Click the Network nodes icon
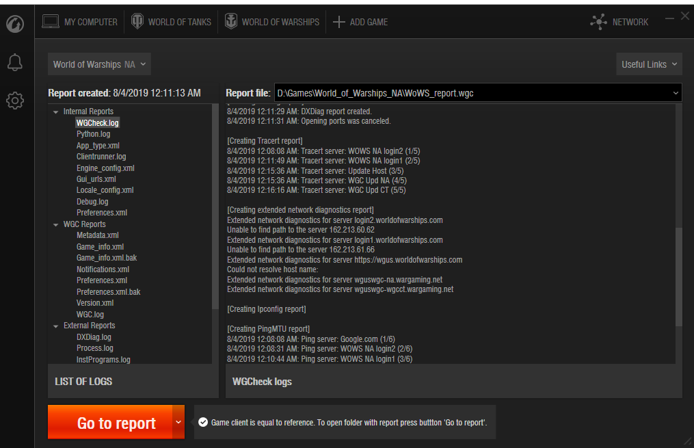Image resolution: width=694 pixels, height=448 pixels. click(x=598, y=22)
